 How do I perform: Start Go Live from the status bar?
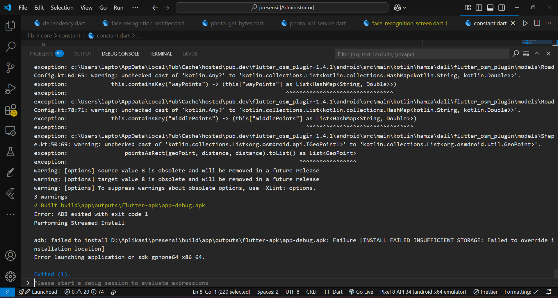[x=361, y=292]
